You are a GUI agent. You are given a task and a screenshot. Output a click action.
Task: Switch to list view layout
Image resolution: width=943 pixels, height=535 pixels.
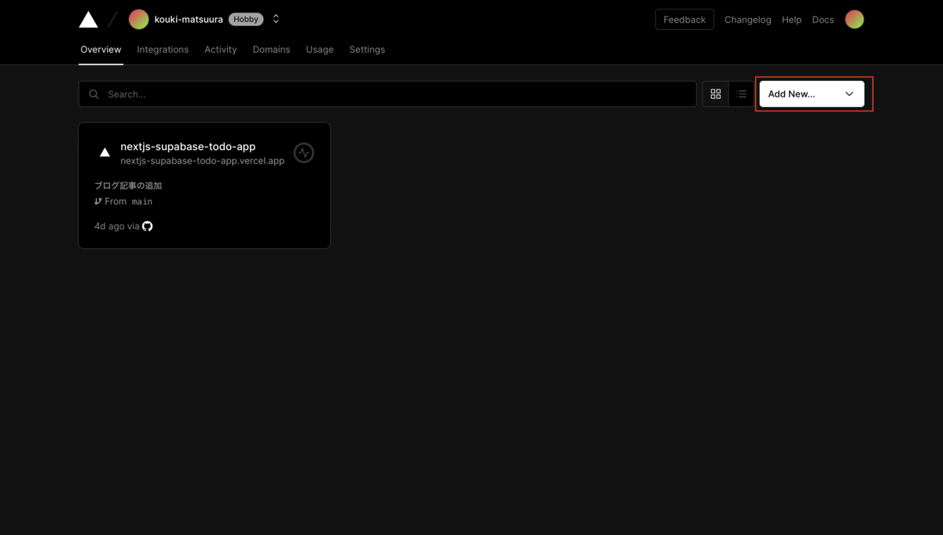click(741, 94)
